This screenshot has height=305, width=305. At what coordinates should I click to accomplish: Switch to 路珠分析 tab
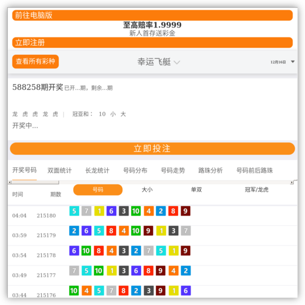click(210, 170)
